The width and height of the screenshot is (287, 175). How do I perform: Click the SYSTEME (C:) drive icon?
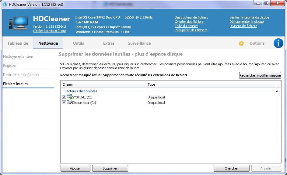(x=69, y=97)
